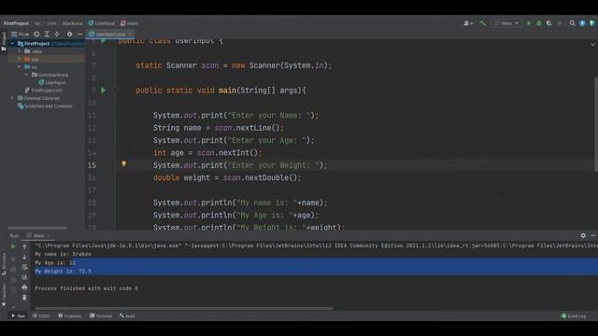Click 'My name is: Srabon' console line
Viewport: 598px width, 336px height.
[63, 254]
